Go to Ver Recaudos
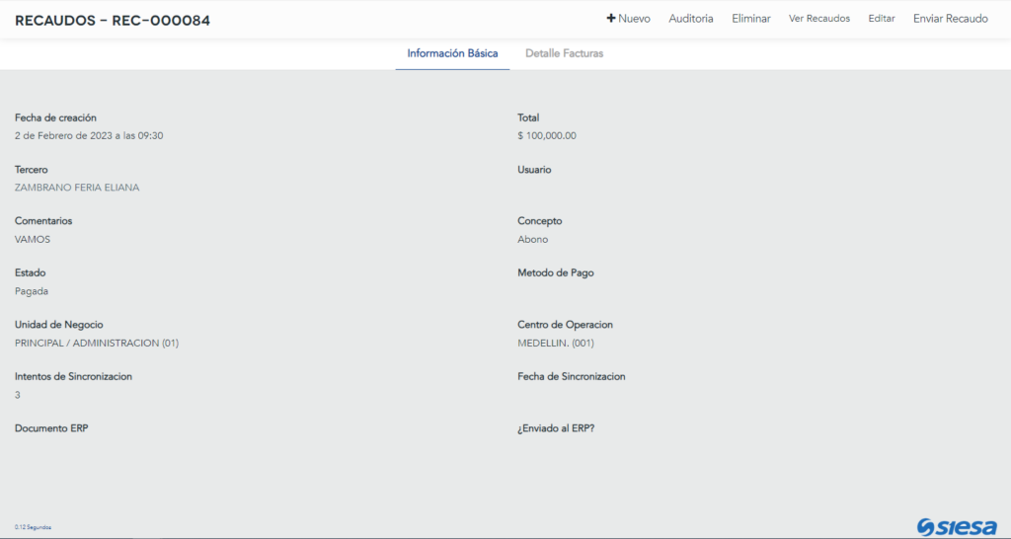 [x=818, y=19]
